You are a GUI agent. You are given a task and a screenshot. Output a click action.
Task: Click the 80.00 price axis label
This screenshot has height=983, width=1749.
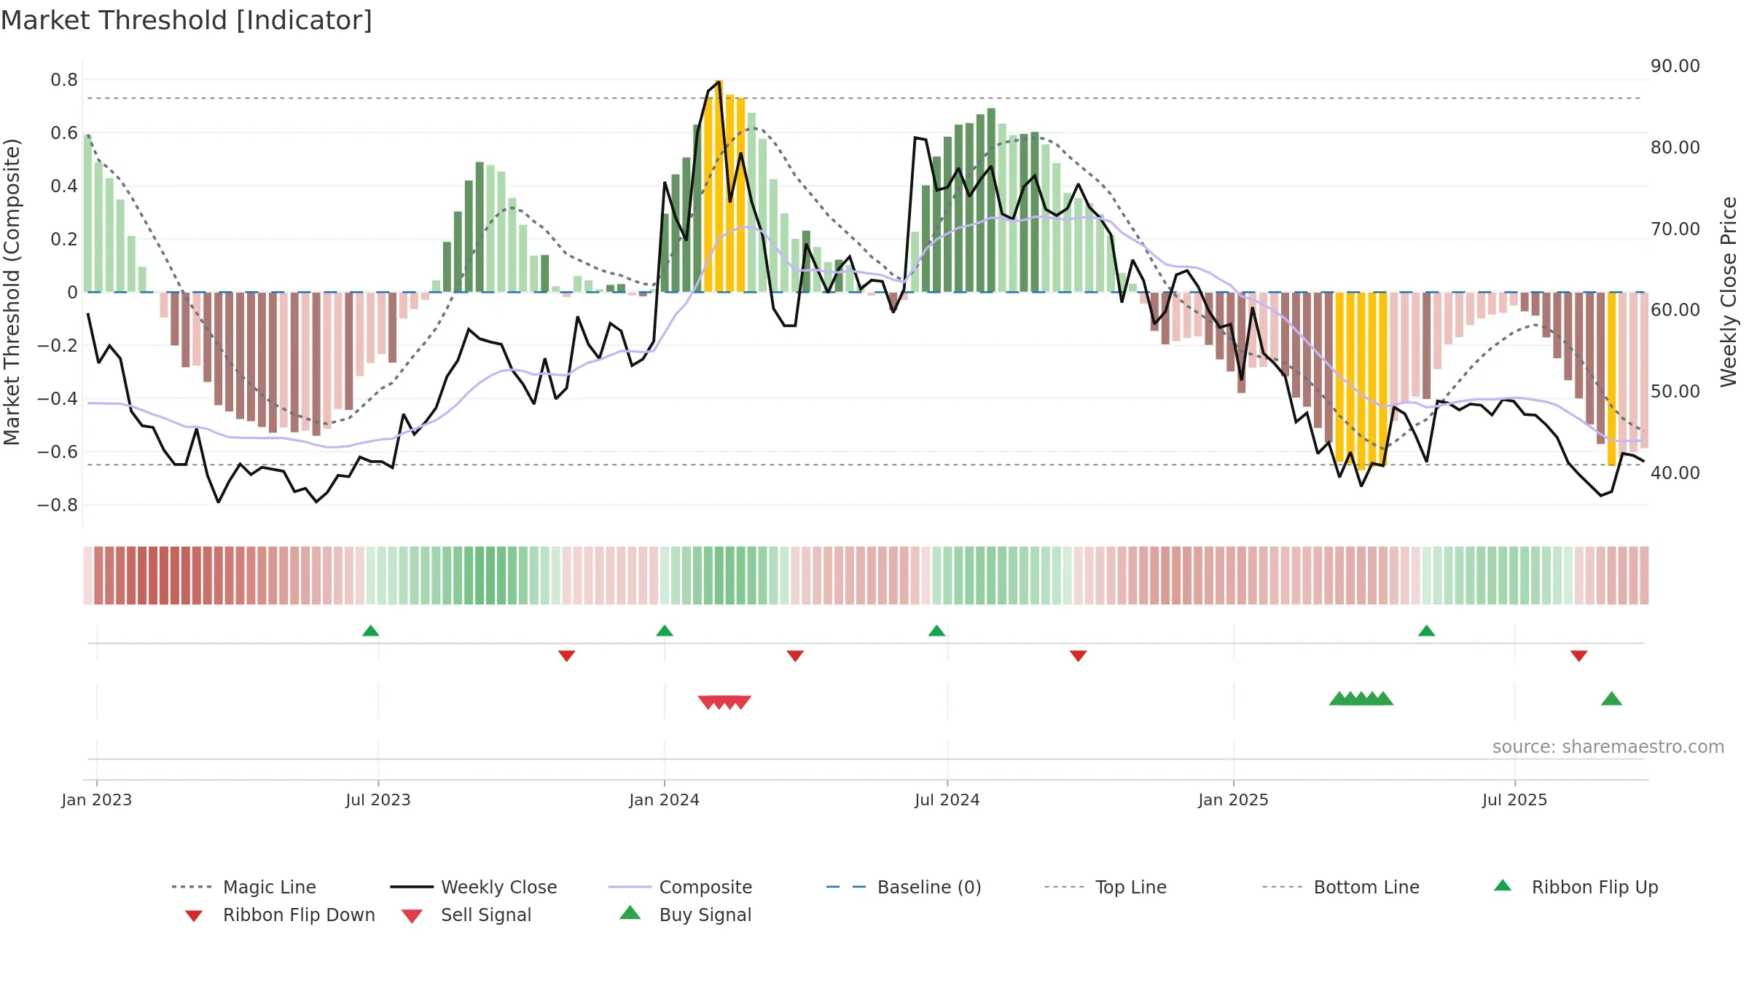(1675, 148)
